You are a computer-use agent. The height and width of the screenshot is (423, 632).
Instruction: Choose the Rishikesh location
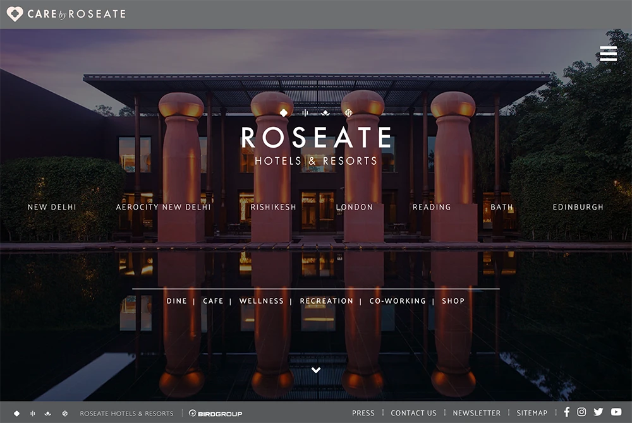[x=273, y=207]
